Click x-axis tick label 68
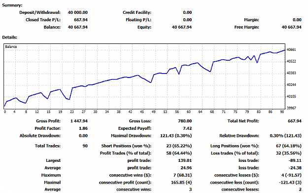The width and height of the screenshot is (308, 193). point(212,112)
